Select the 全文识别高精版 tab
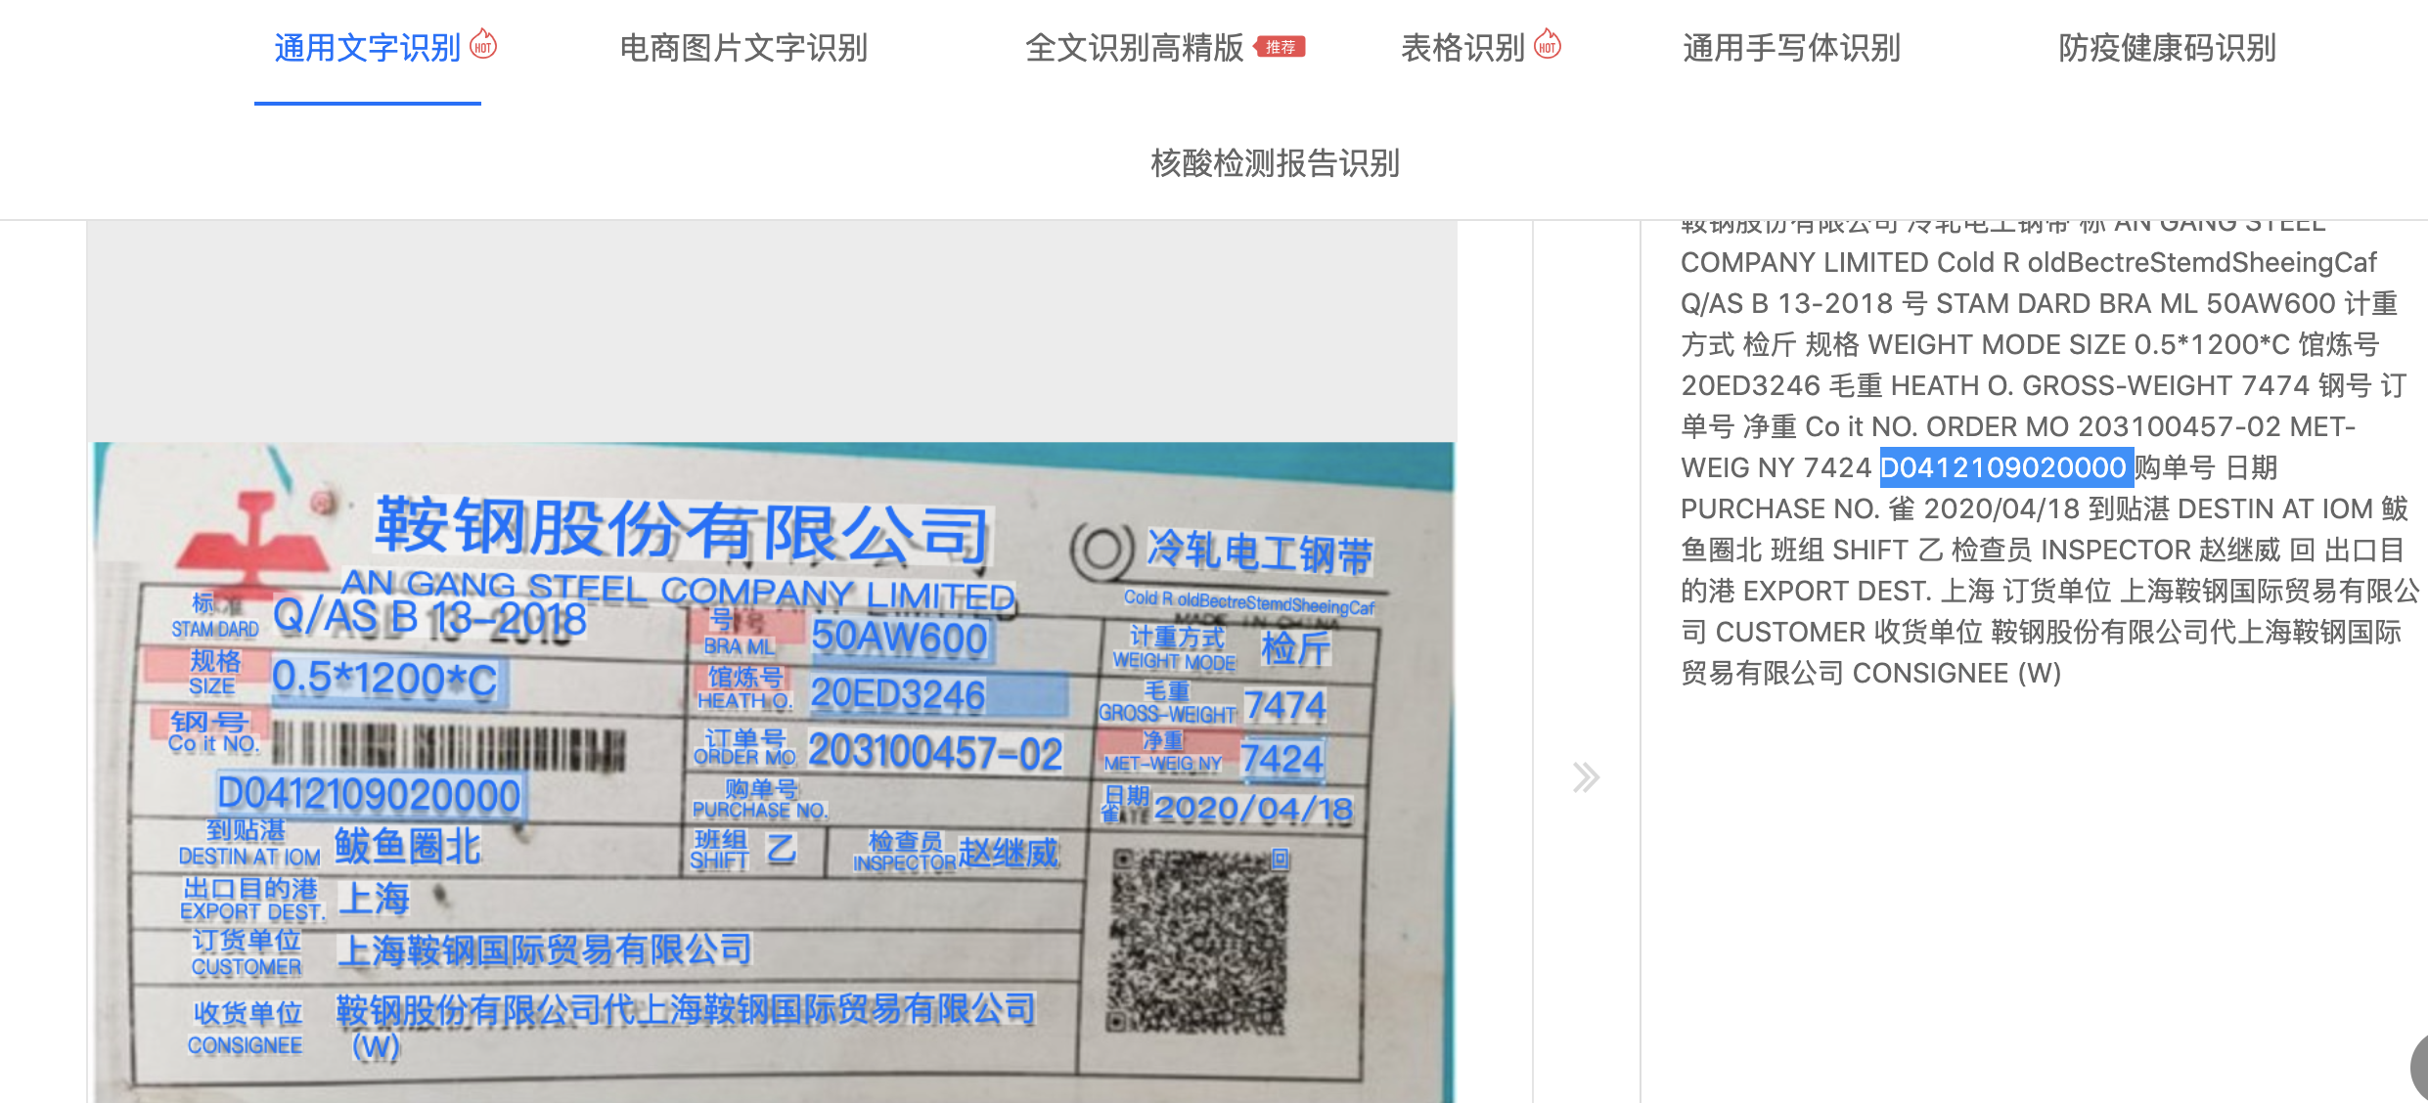2428x1103 pixels. click(x=1134, y=48)
